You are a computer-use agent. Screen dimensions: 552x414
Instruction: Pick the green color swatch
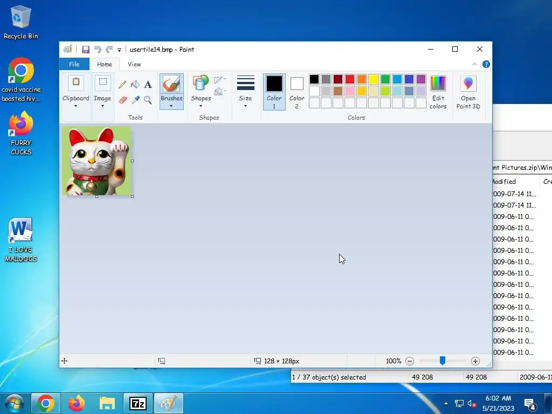pyautogui.click(x=385, y=79)
